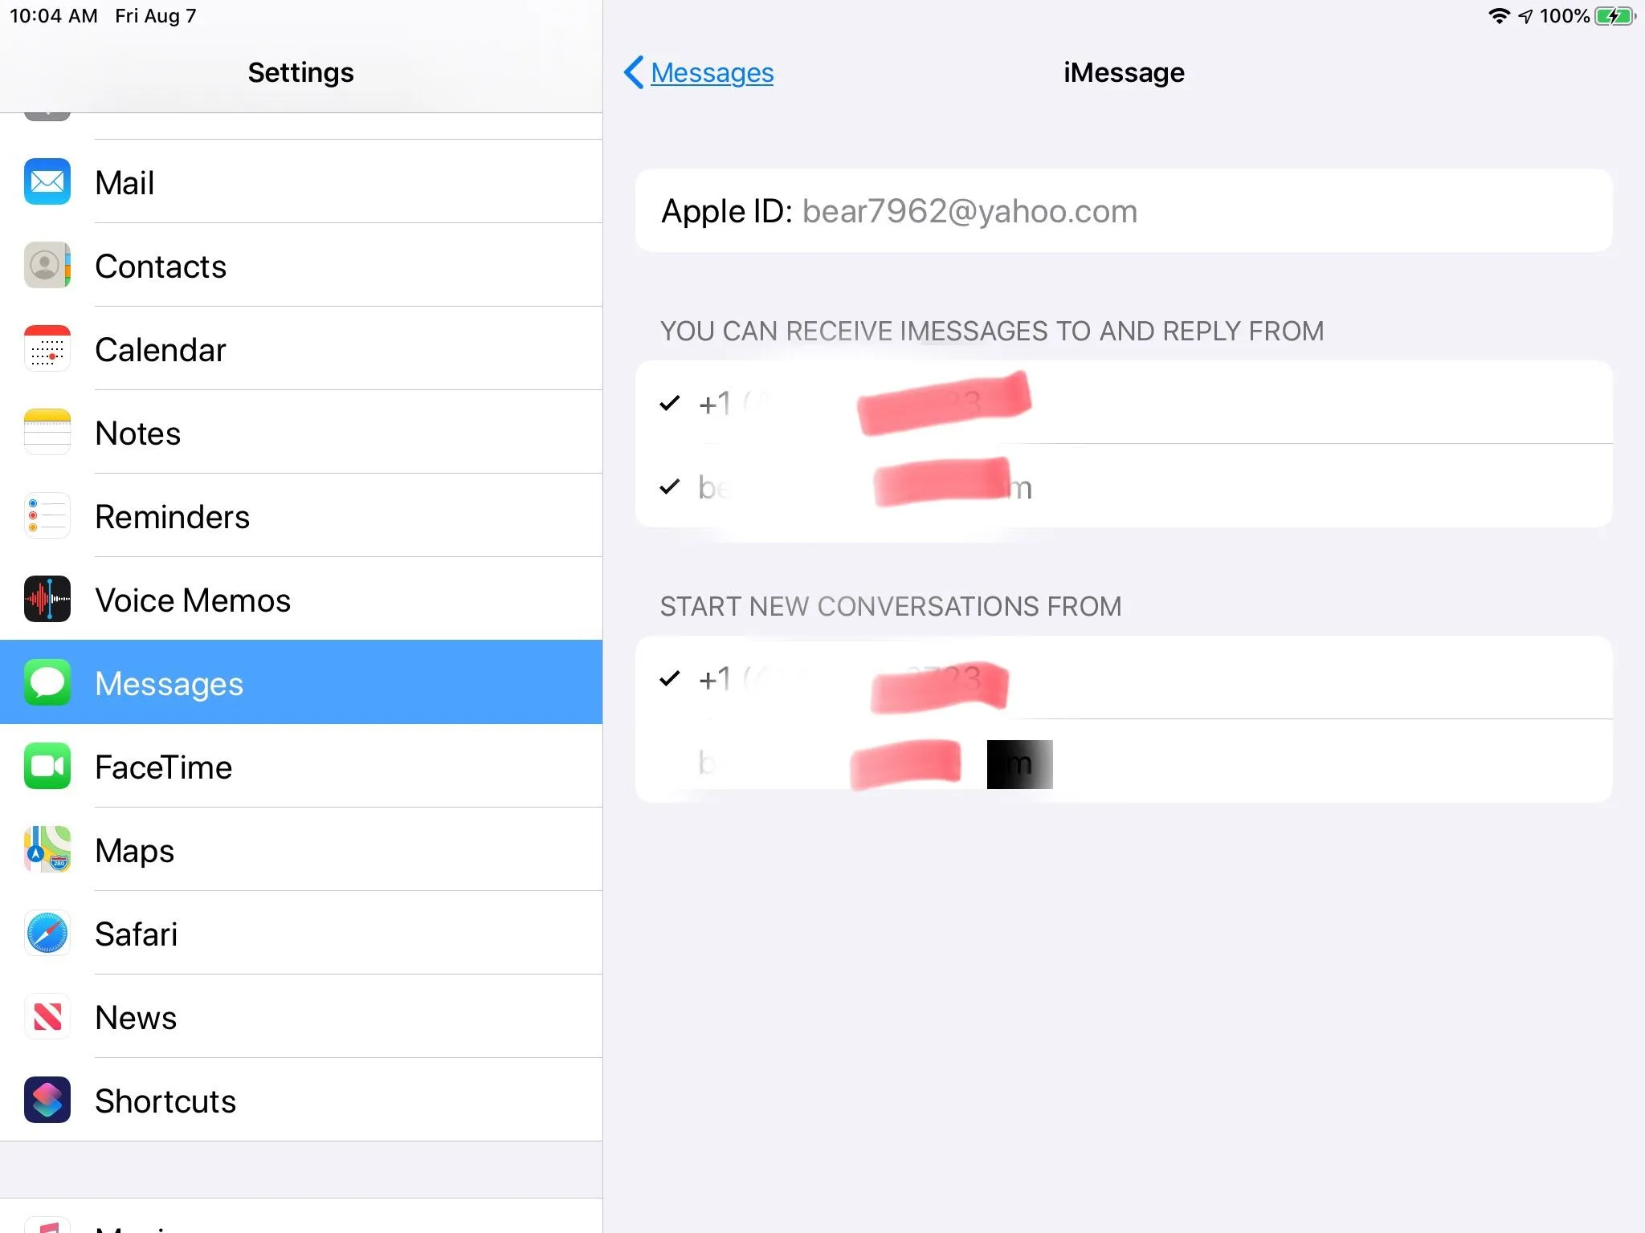Tap the battery indicator in status bar
Viewport: 1645px width, 1233px height.
tap(1614, 16)
